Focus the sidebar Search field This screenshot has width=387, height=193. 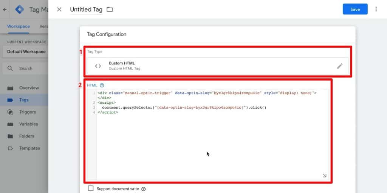26,69
